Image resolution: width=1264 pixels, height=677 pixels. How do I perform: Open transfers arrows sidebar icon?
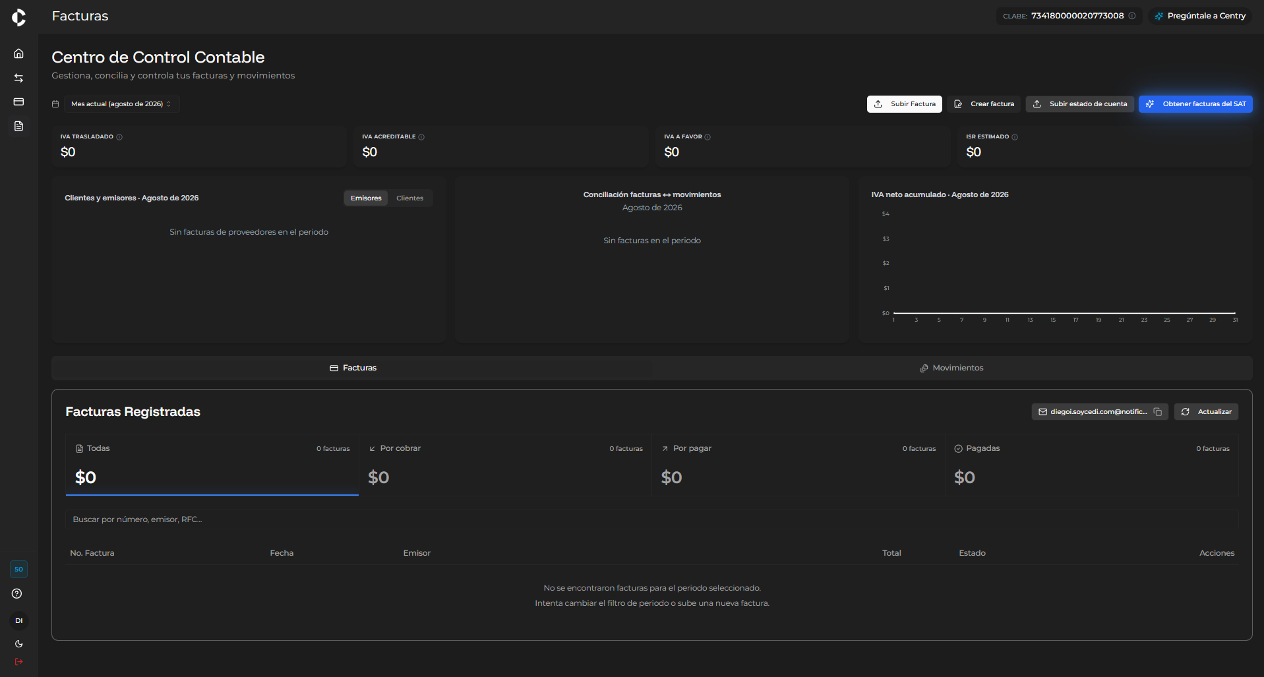click(18, 78)
